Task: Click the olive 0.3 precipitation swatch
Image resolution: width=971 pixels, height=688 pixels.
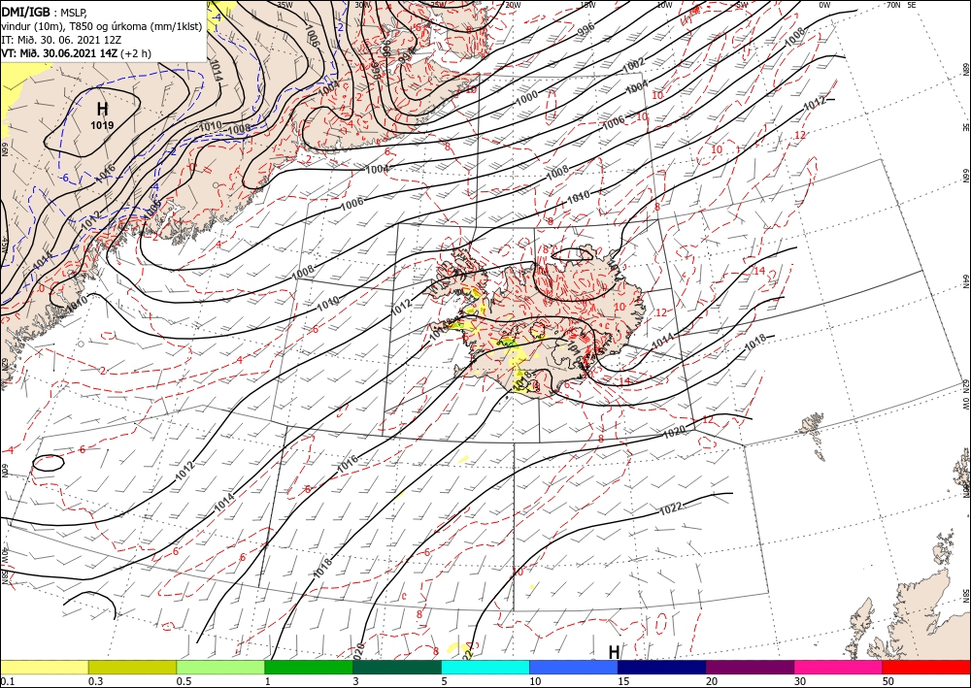Action: click(132, 667)
